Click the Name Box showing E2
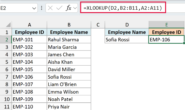 click(18, 8)
